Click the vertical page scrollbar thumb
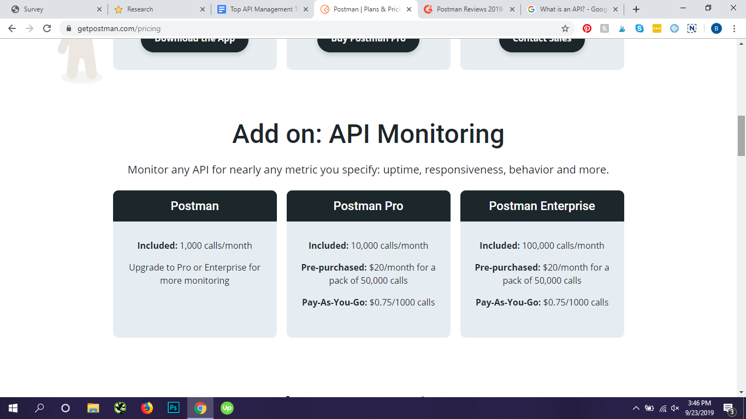 [x=741, y=135]
